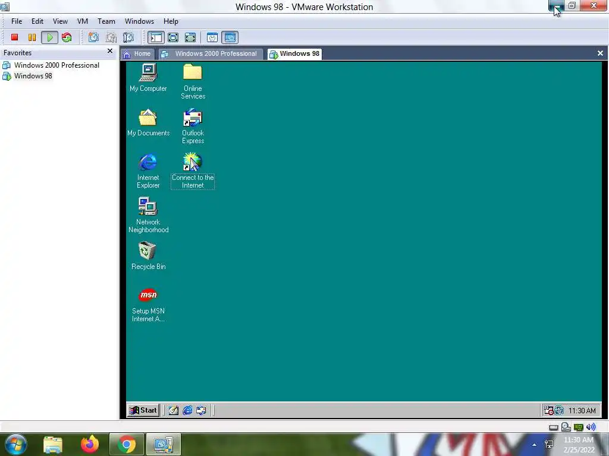Click the hard disk device status icon
Image resolution: width=609 pixels, height=456 pixels.
pos(554,427)
